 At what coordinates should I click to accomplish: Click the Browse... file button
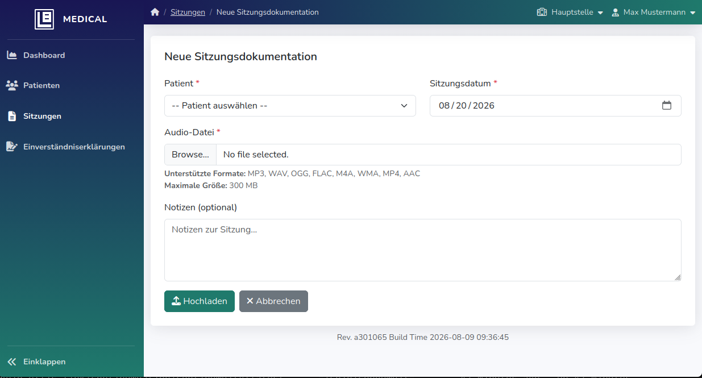(x=190, y=155)
